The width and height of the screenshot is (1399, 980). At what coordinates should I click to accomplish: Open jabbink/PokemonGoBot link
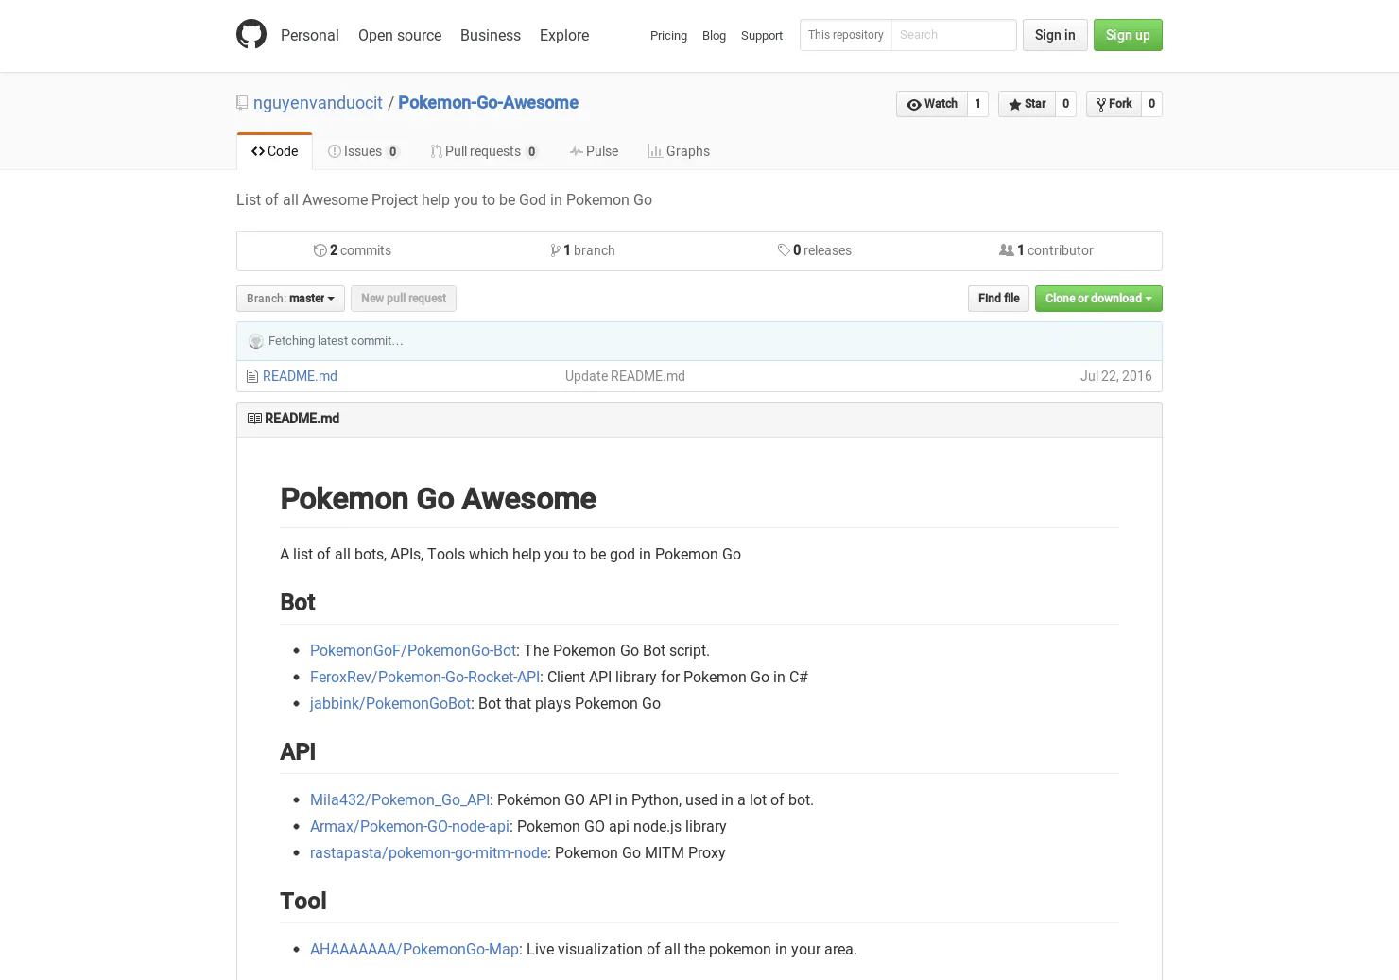(390, 704)
